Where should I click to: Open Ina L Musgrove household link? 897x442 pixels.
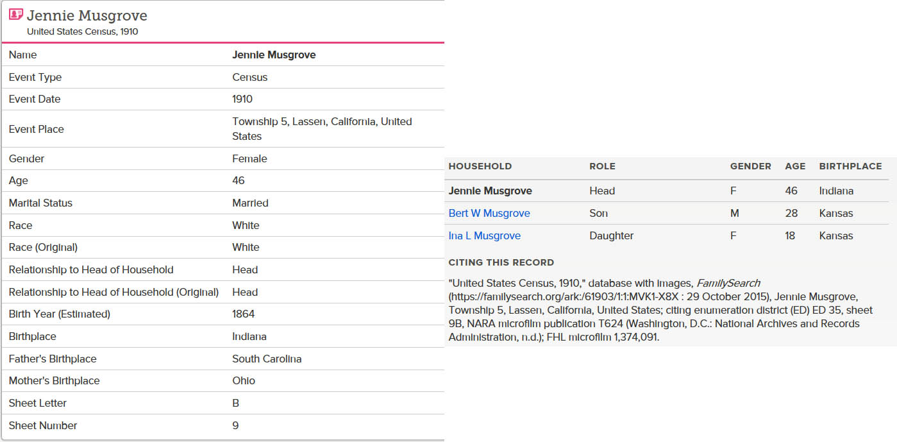485,235
